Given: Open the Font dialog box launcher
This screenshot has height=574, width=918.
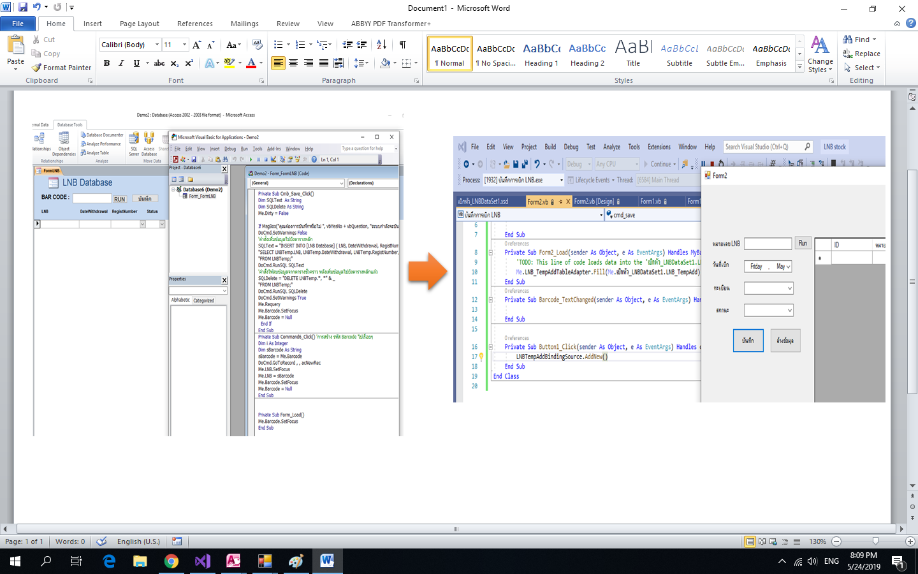Looking at the screenshot, I should click(261, 81).
